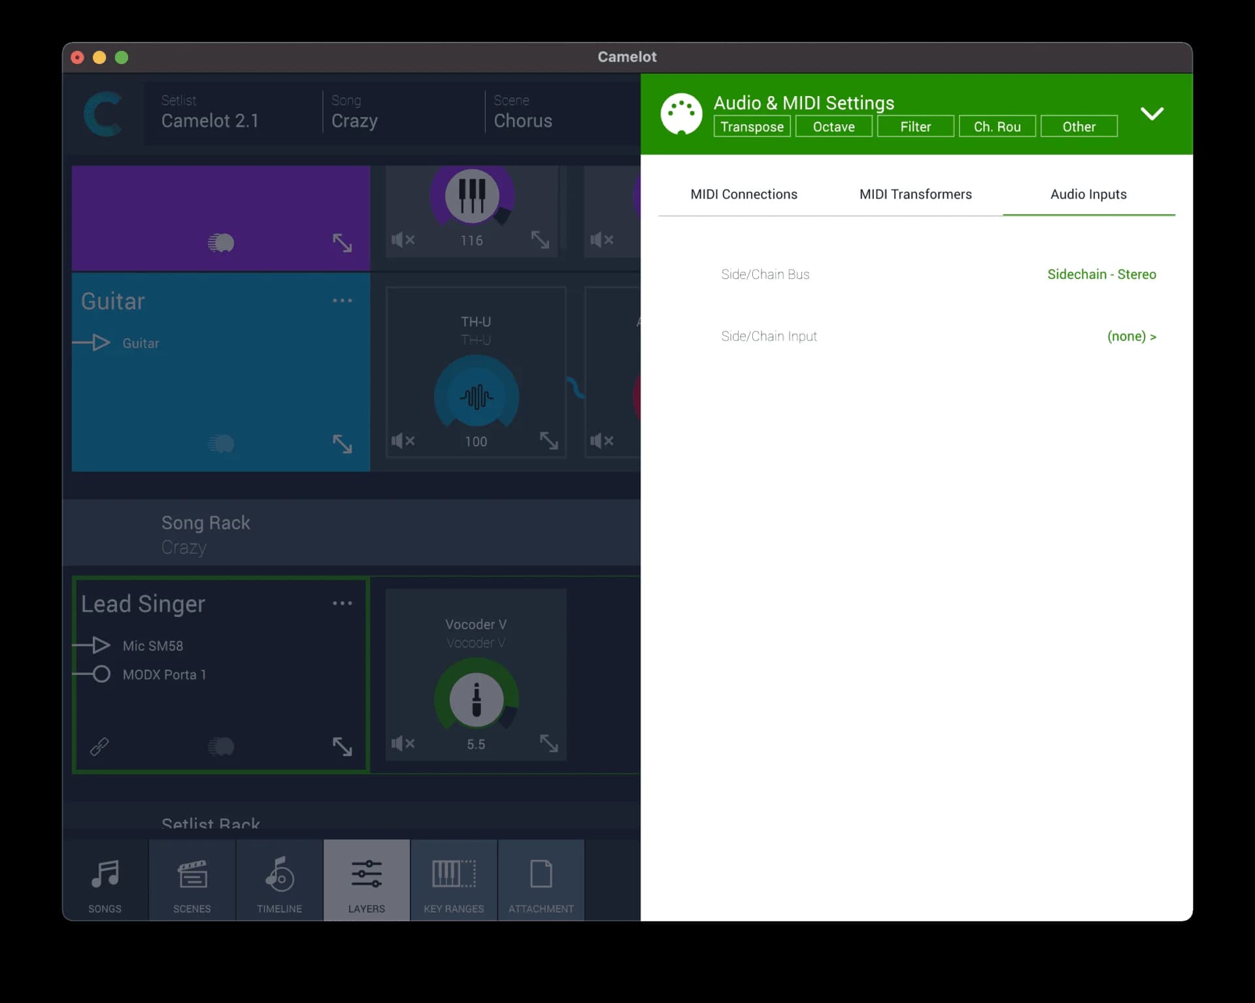Viewport: 1255px width, 1003px height.
Task: Switch to the MIDI Connections tab
Action: coord(744,193)
